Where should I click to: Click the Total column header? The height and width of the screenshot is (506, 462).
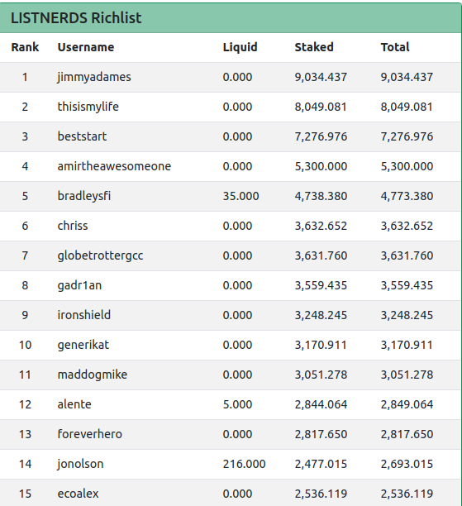pos(395,47)
